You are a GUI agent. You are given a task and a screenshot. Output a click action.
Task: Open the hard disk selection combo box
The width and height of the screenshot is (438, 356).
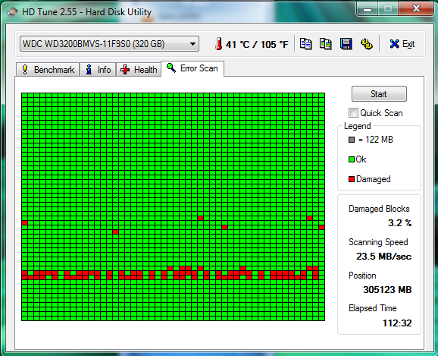point(109,44)
